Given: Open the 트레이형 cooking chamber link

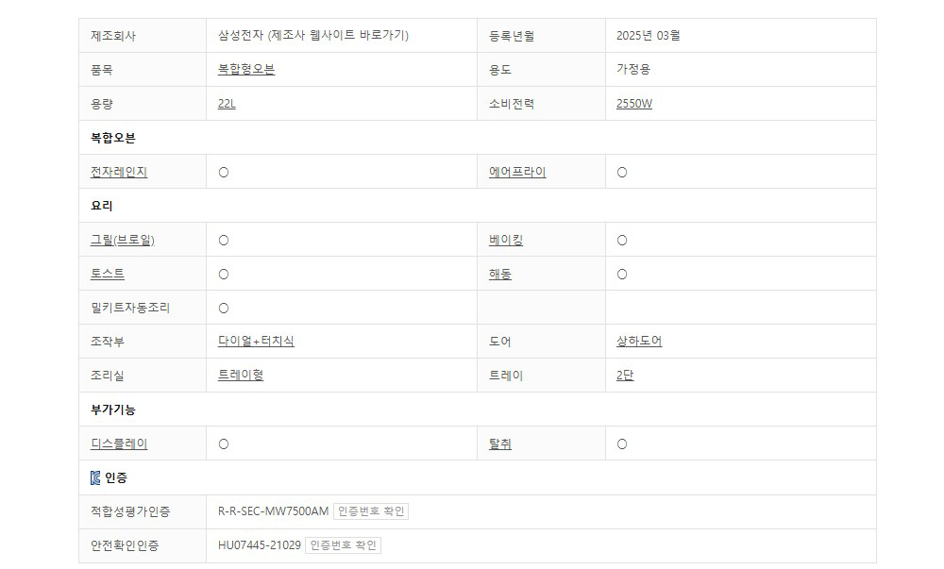Looking at the screenshot, I should pos(241,376).
